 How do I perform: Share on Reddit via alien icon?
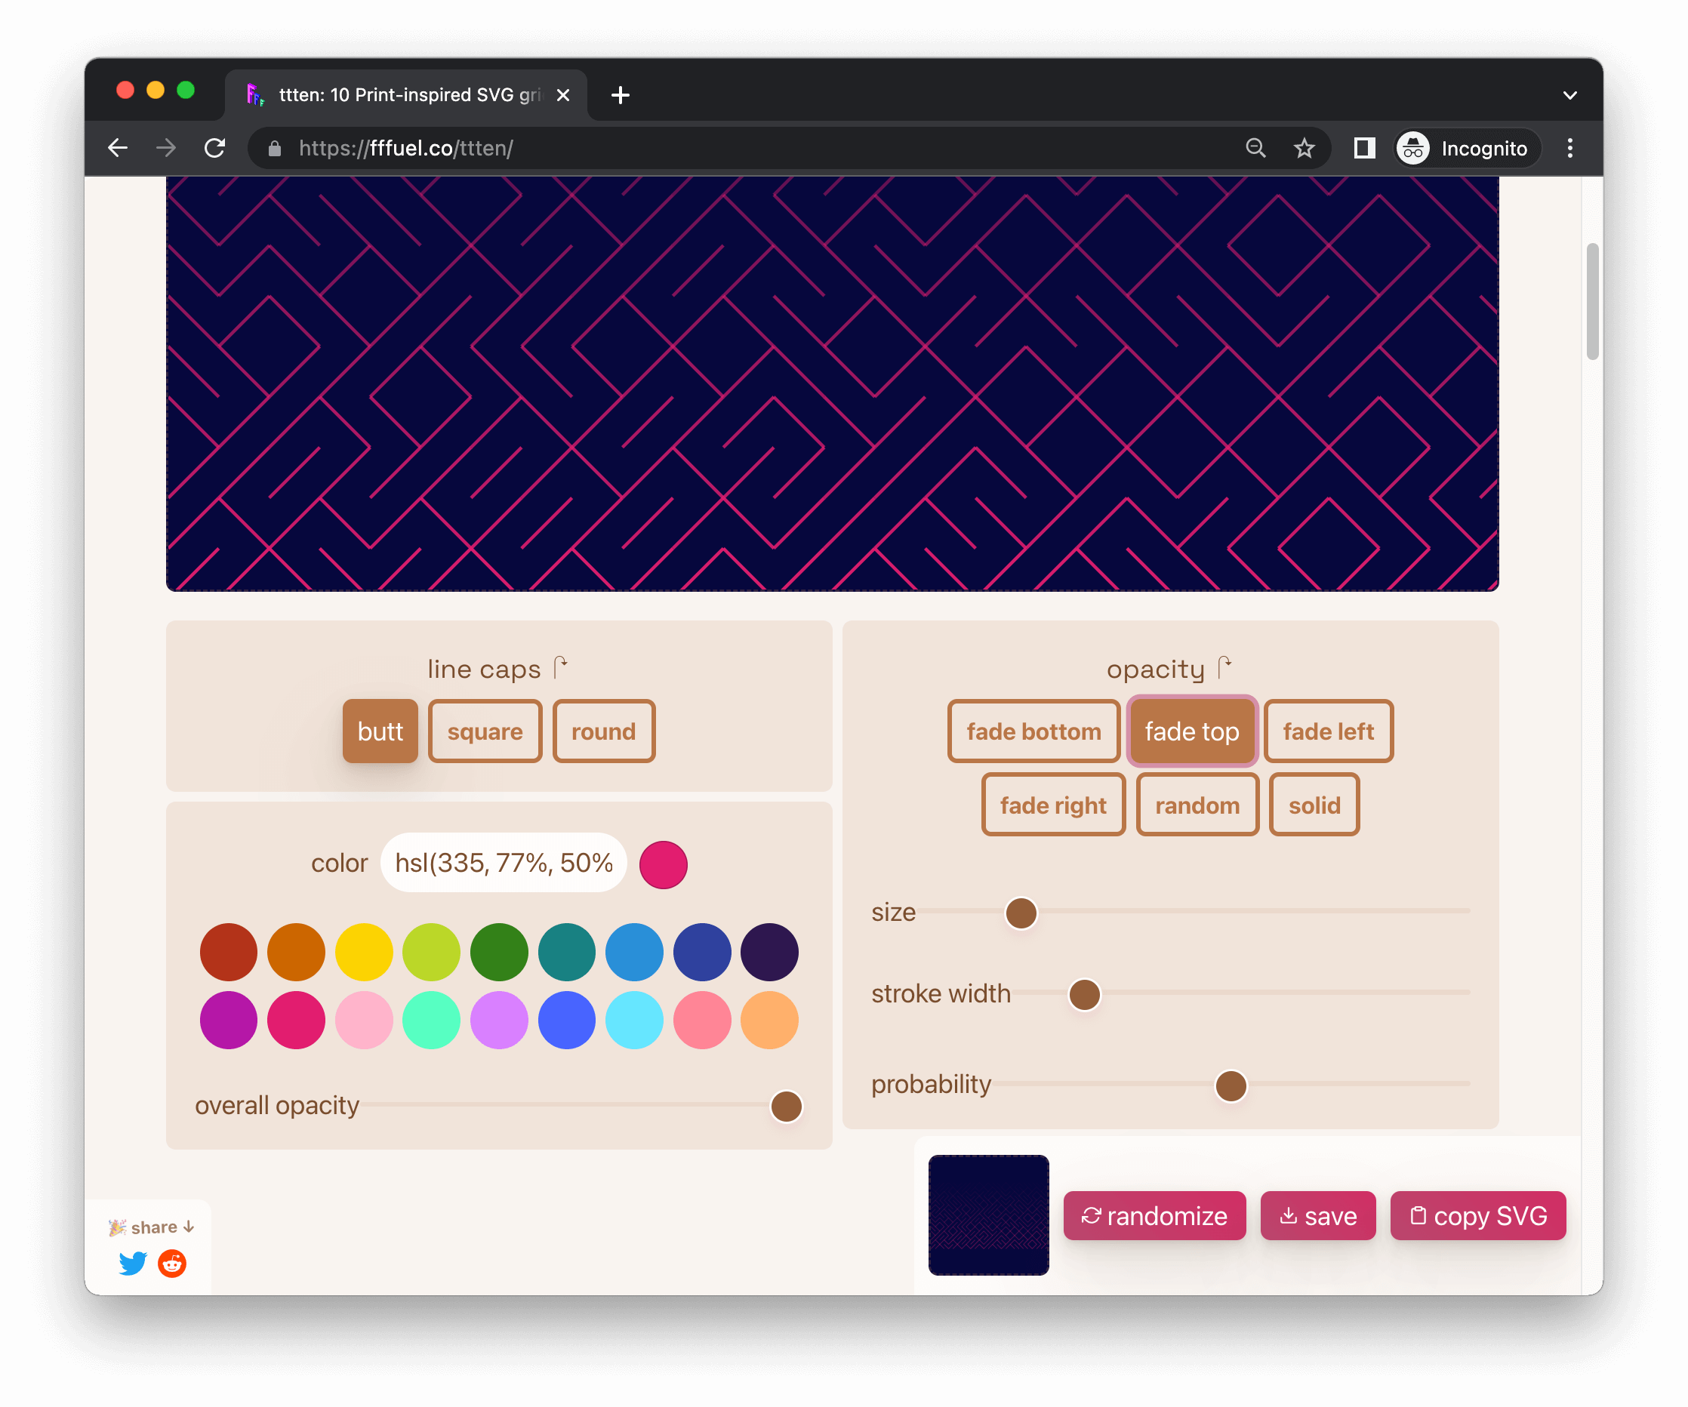[172, 1263]
